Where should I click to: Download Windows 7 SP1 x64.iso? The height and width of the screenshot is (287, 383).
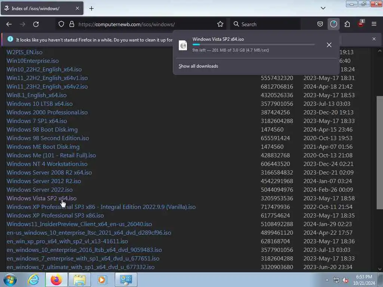[37, 121]
